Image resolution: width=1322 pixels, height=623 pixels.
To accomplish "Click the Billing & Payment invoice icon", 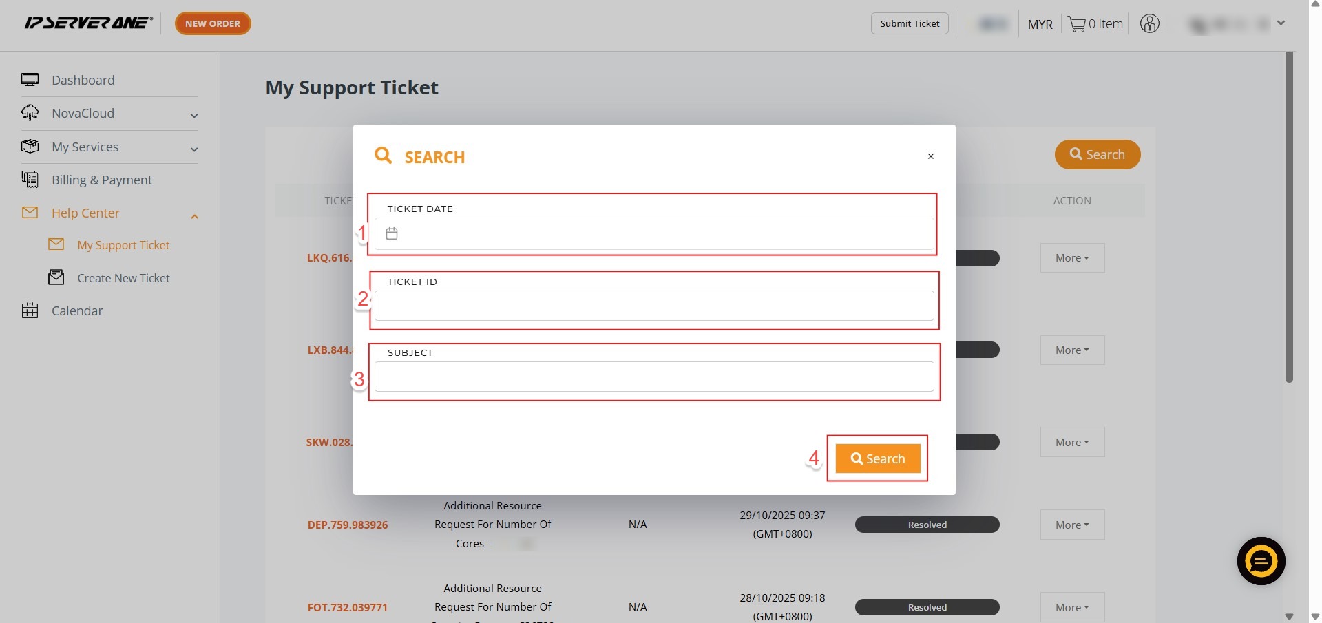I will [x=30, y=180].
